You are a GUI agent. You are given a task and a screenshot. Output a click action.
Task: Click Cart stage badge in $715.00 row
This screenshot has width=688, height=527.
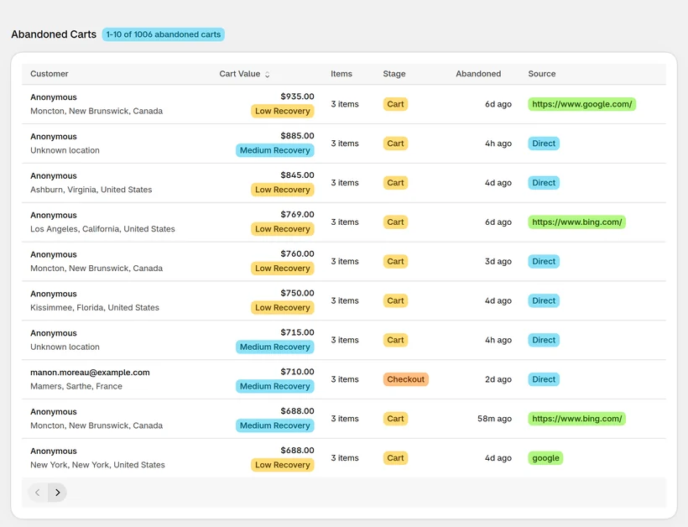point(395,340)
